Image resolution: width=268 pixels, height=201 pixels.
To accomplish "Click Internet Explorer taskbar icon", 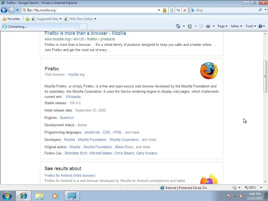I will [23, 196].
